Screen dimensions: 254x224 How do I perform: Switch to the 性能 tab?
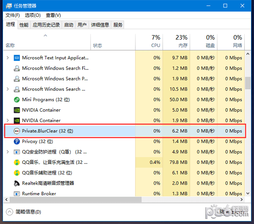point(24,25)
